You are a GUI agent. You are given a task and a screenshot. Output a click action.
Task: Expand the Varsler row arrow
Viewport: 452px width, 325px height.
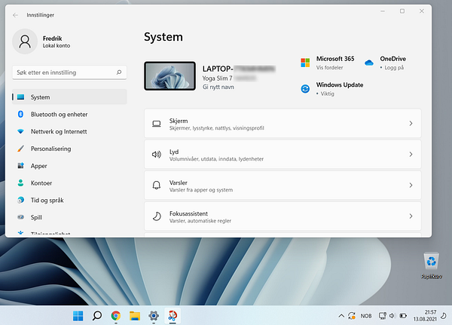pyautogui.click(x=411, y=185)
